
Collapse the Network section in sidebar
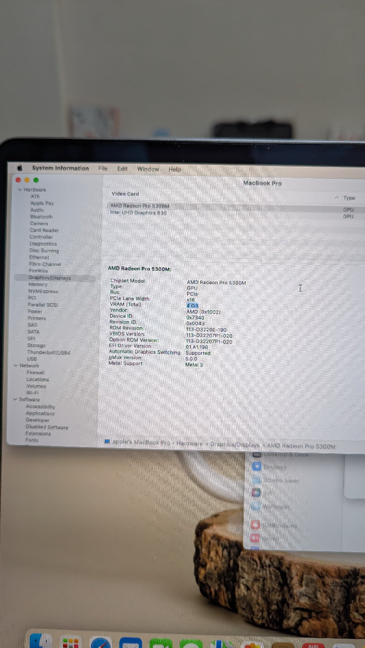pos(16,366)
